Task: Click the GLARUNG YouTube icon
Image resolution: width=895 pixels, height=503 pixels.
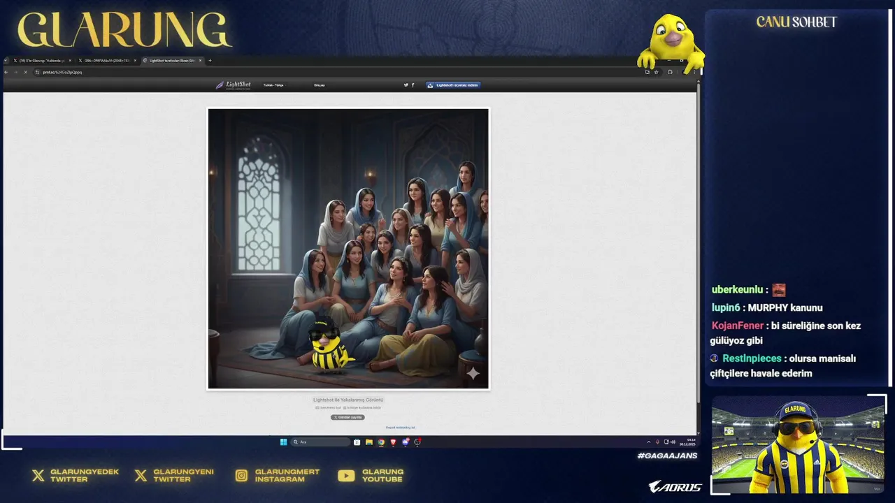Action: [346, 476]
